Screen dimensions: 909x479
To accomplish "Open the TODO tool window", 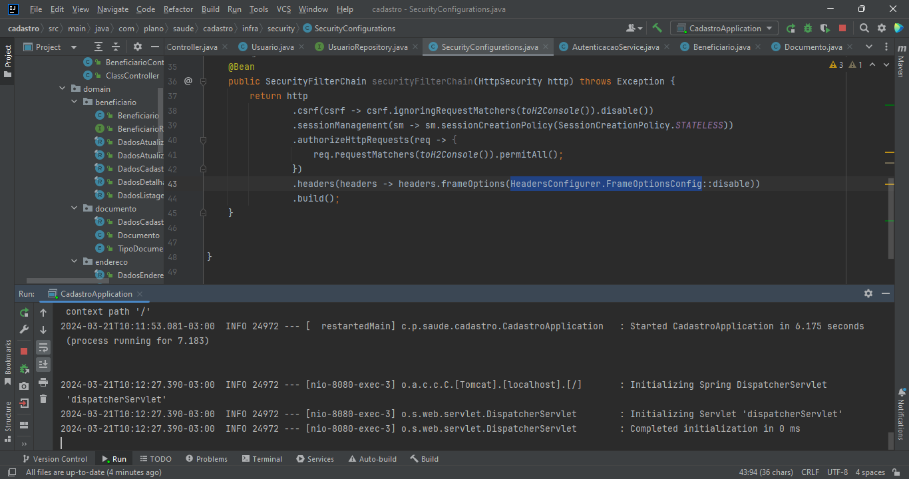I will click(156, 459).
